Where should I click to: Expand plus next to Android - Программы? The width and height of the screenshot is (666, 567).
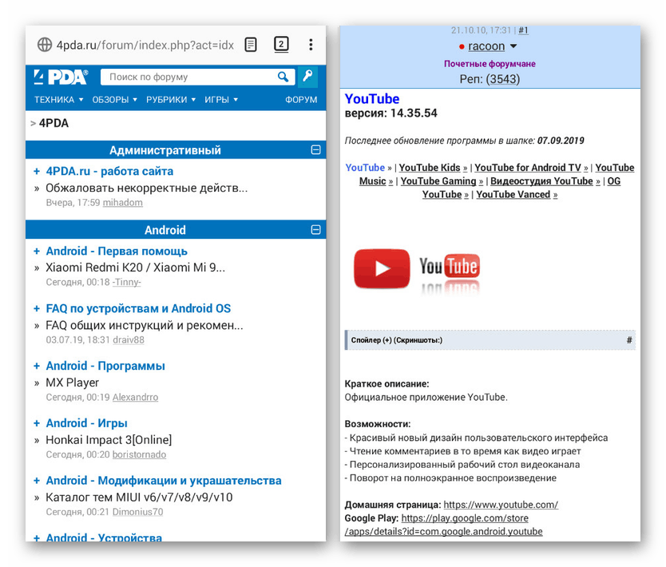click(x=37, y=366)
